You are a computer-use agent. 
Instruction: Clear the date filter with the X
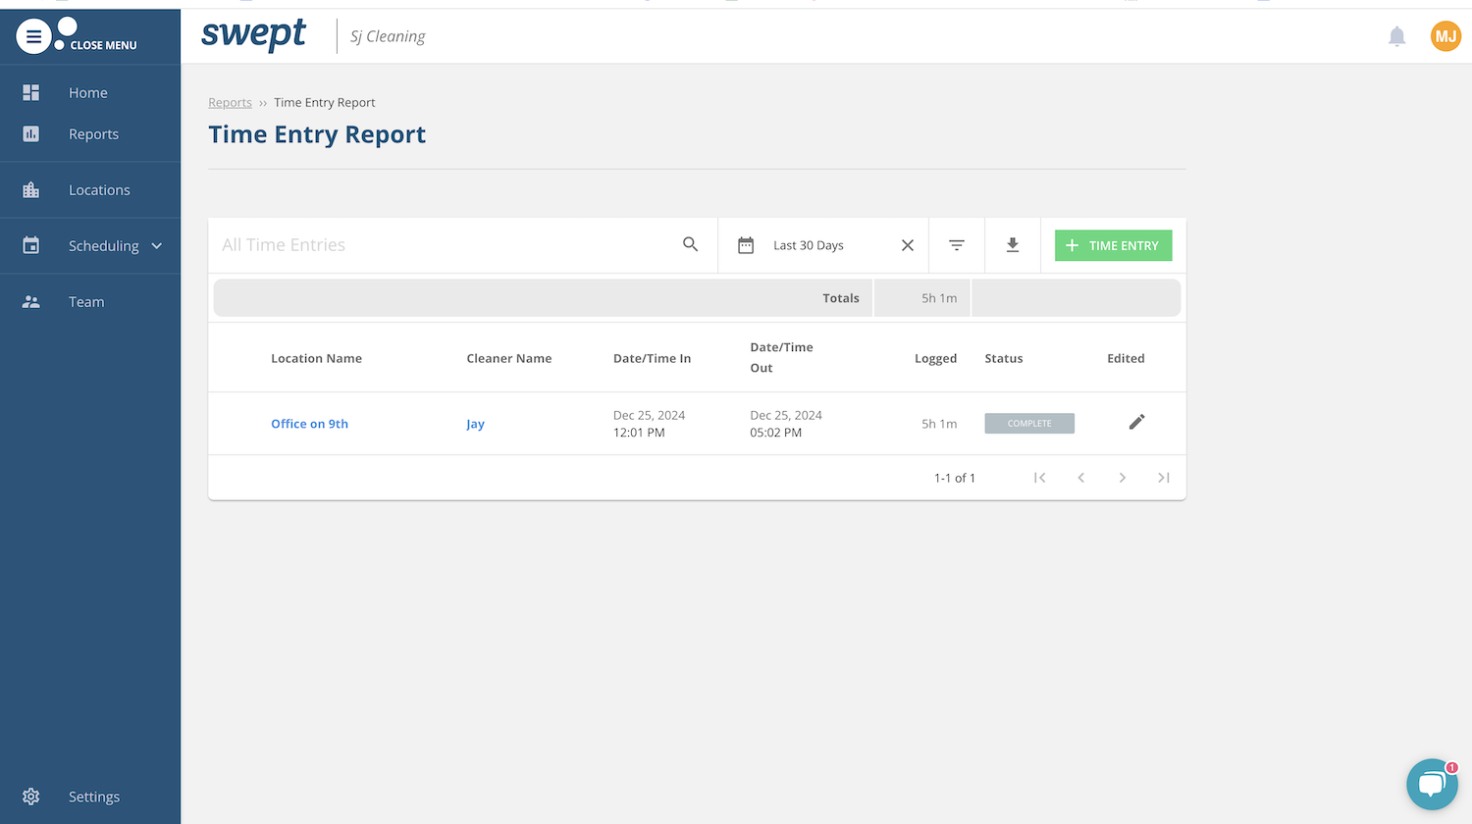click(907, 244)
